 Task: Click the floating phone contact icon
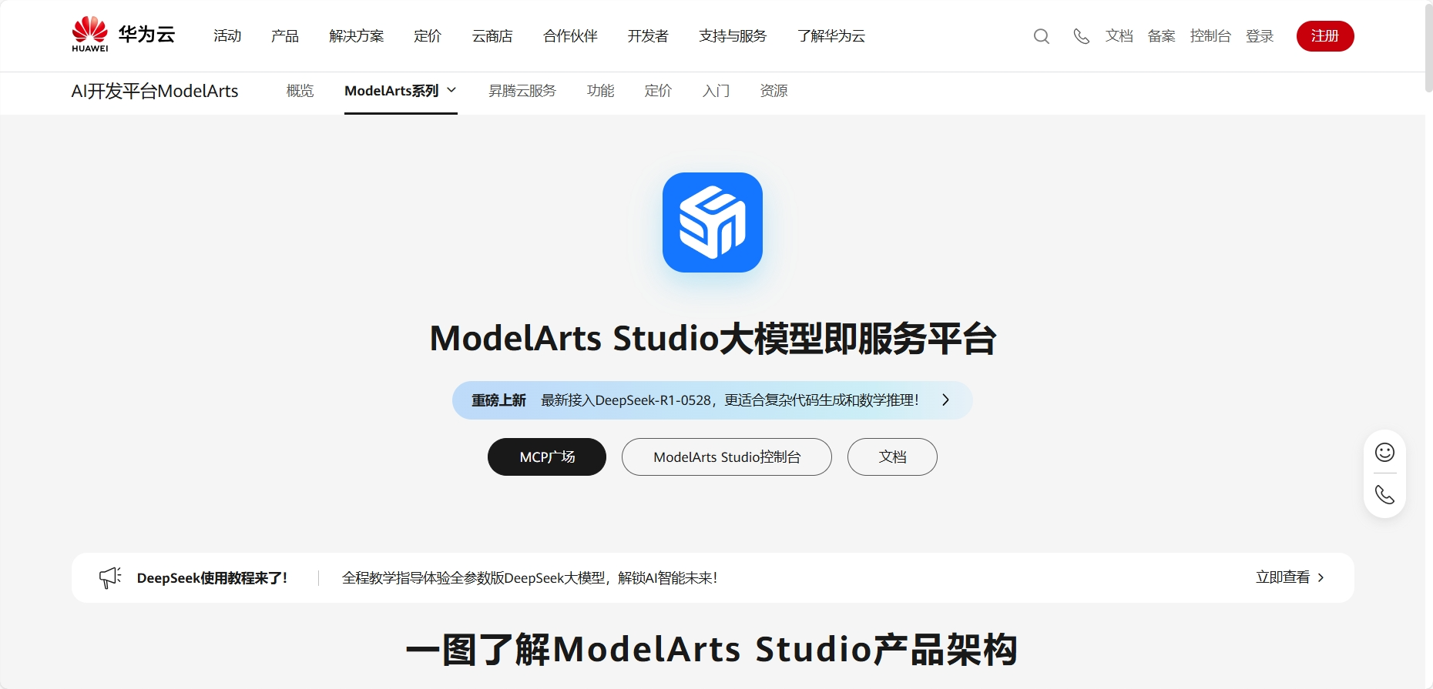(1385, 494)
